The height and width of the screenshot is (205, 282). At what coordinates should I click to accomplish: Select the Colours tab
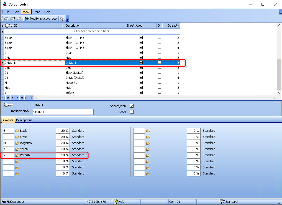pyautogui.click(x=8, y=120)
